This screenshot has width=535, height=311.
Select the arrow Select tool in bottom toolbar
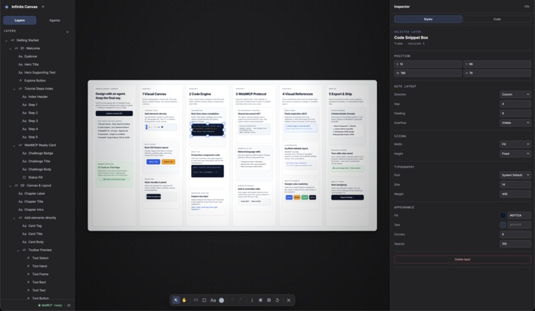176,300
